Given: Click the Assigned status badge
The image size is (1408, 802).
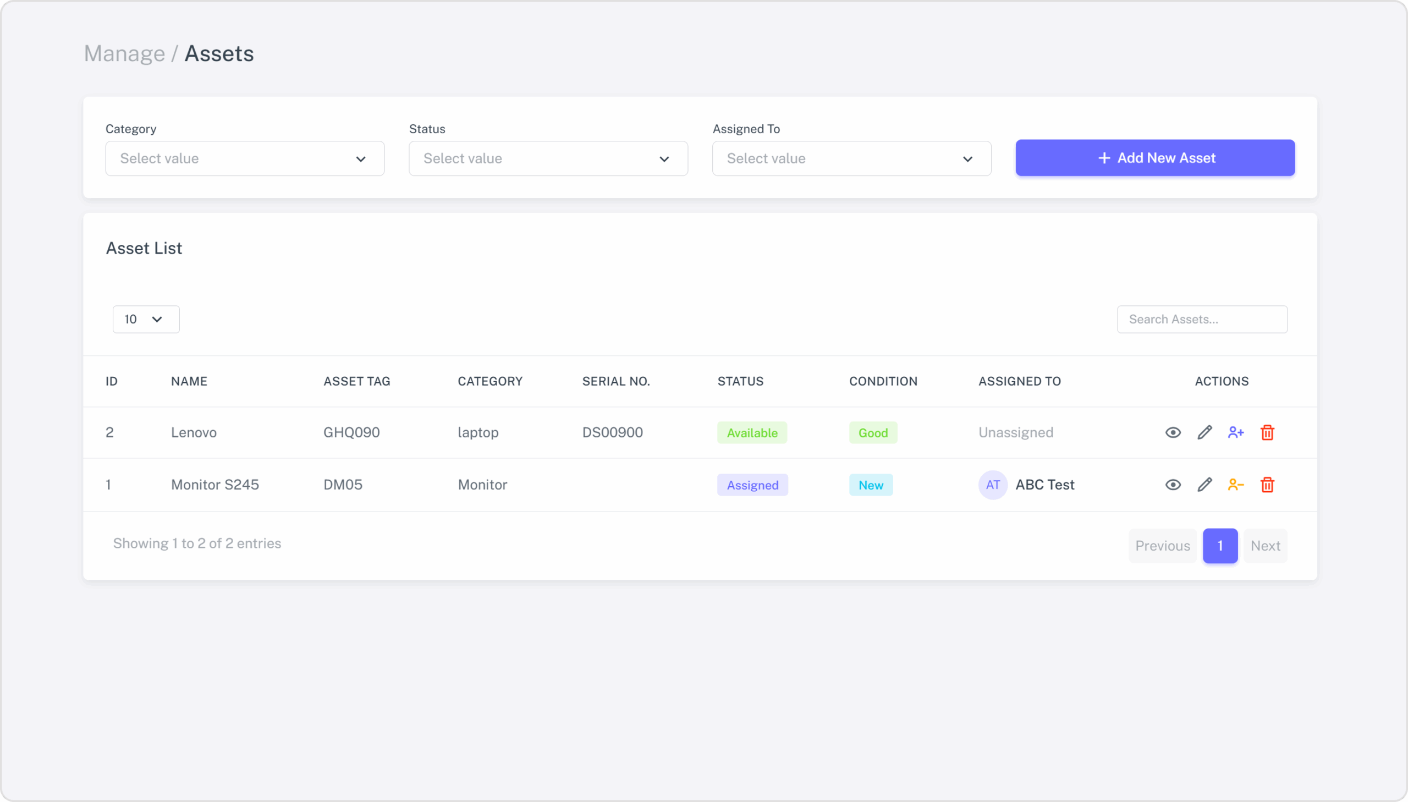Looking at the screenshot, I should (x=753, y=485).
